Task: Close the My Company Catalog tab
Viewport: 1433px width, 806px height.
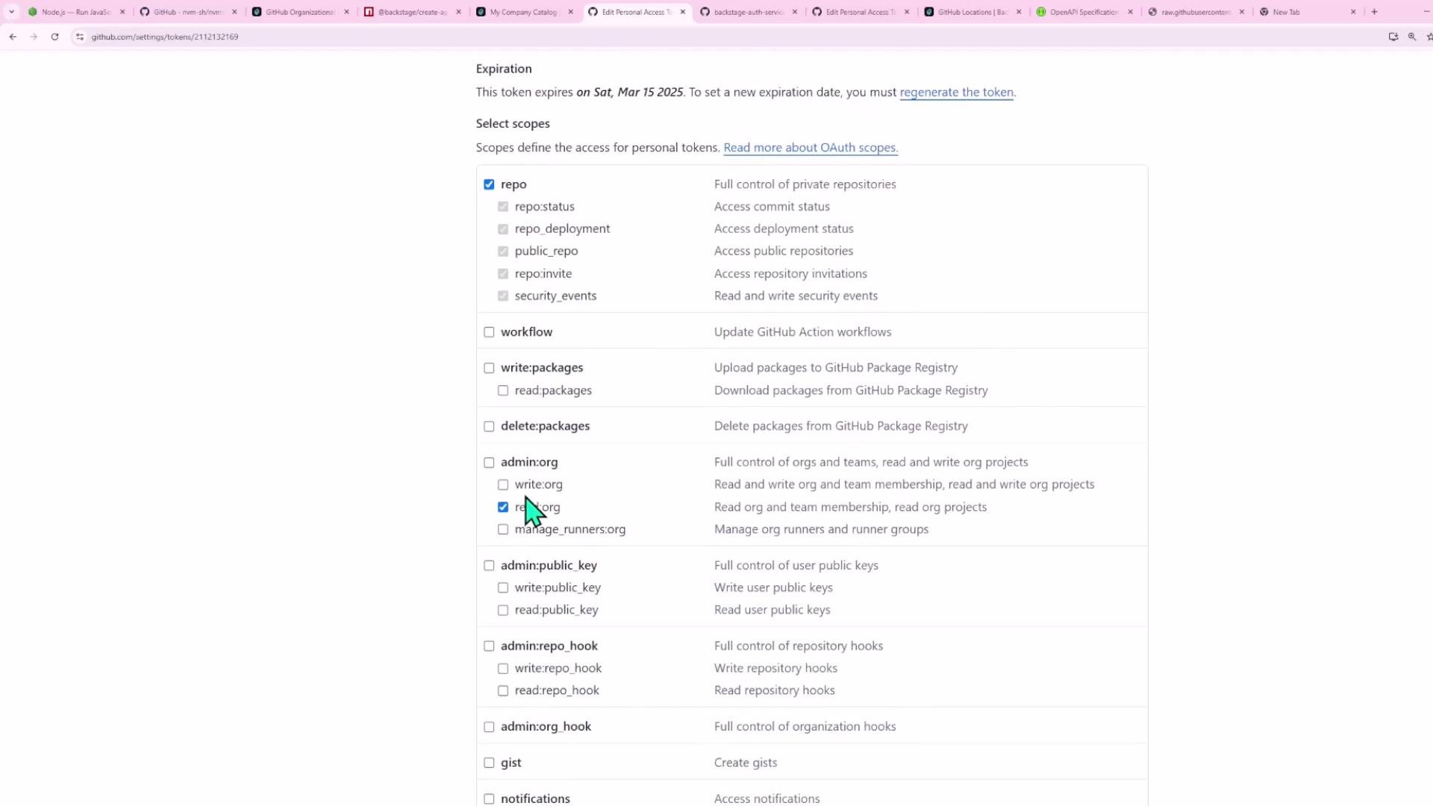Action: point(570,12)
